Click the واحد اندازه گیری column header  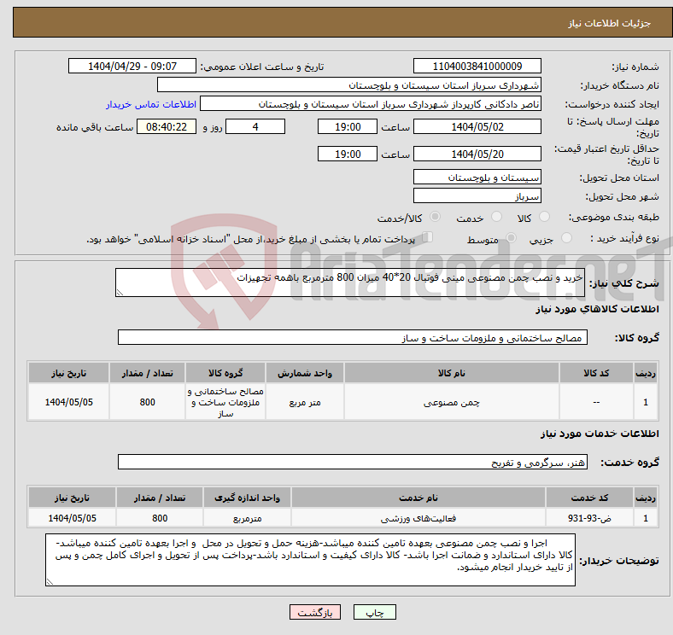(x=247, y=498)
